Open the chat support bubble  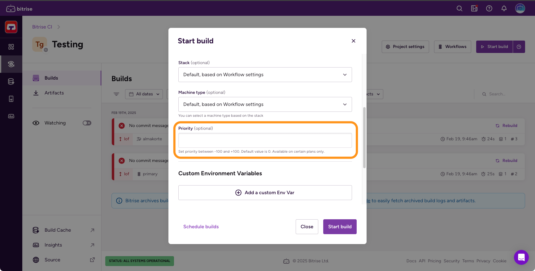click(x=521, y=257)
